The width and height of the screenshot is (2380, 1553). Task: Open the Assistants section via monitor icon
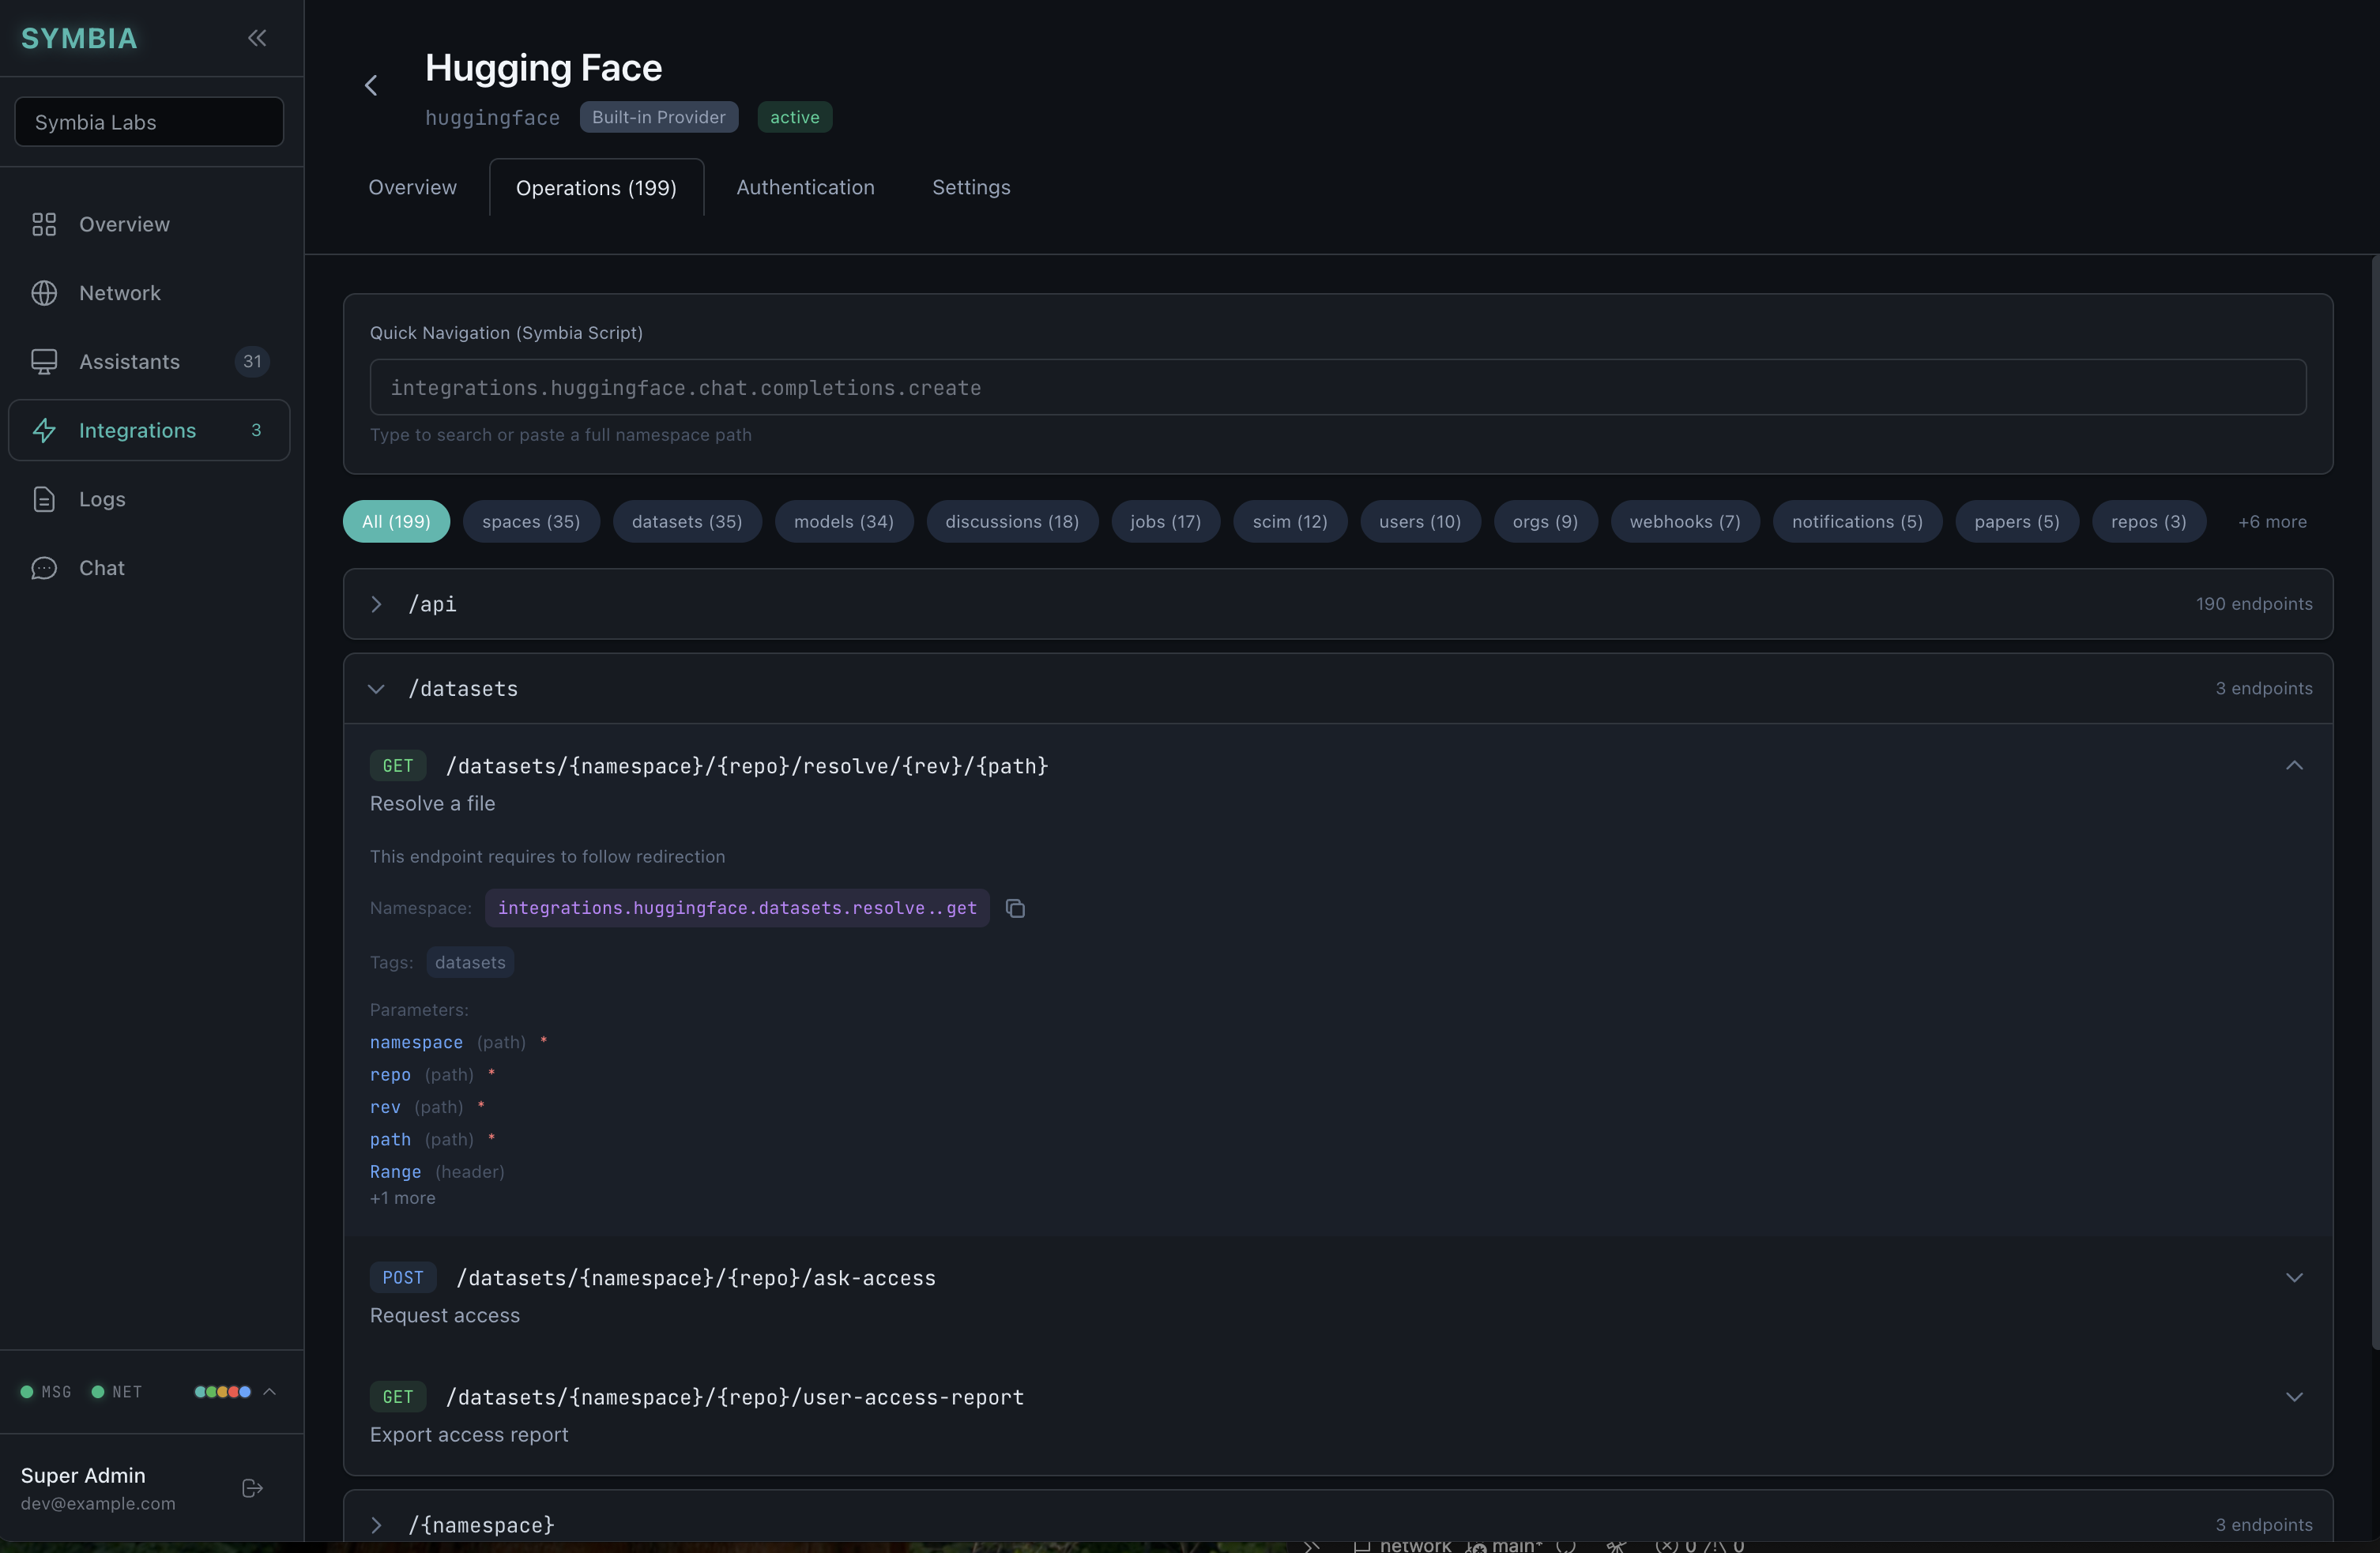click(44, 361)
